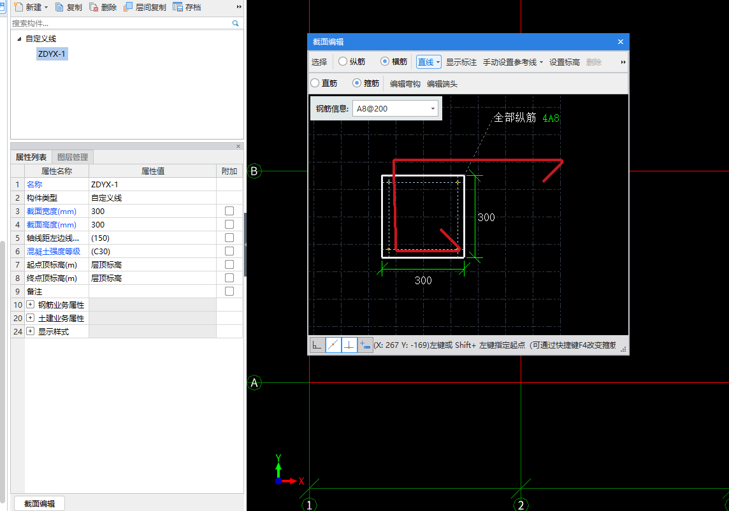Toggle the dynamic input icon in status bar
729x511 pixels.
tap(365, 345)
